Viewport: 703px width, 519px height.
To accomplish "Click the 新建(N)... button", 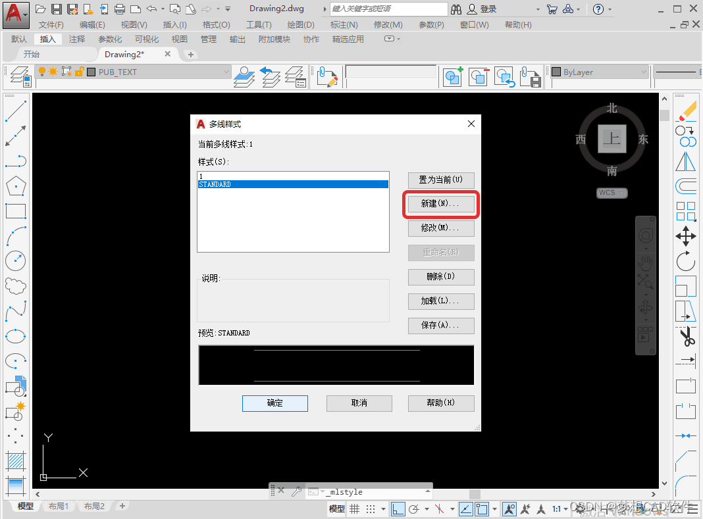I will [x=441, y=203].
